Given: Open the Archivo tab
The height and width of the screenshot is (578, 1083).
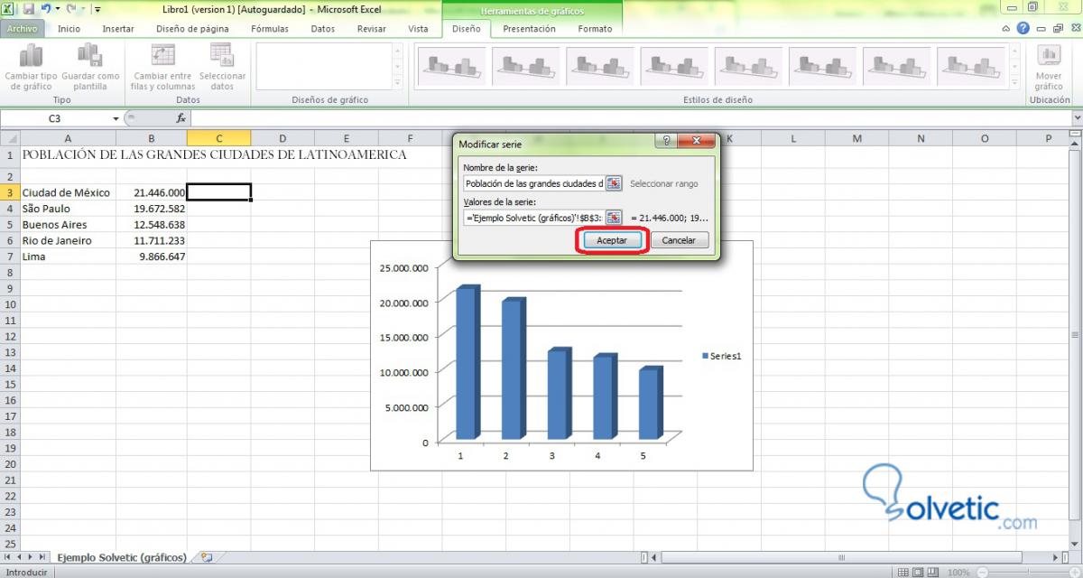Looking at the screenshot, I should click(23, 29).
